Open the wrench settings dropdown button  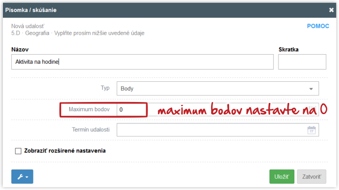[x=22, y=176]
